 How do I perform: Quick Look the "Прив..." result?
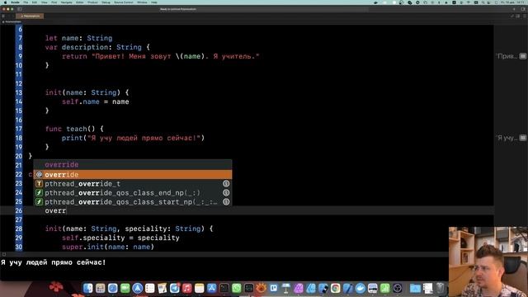pyautogui.click(x=522, y=56)
